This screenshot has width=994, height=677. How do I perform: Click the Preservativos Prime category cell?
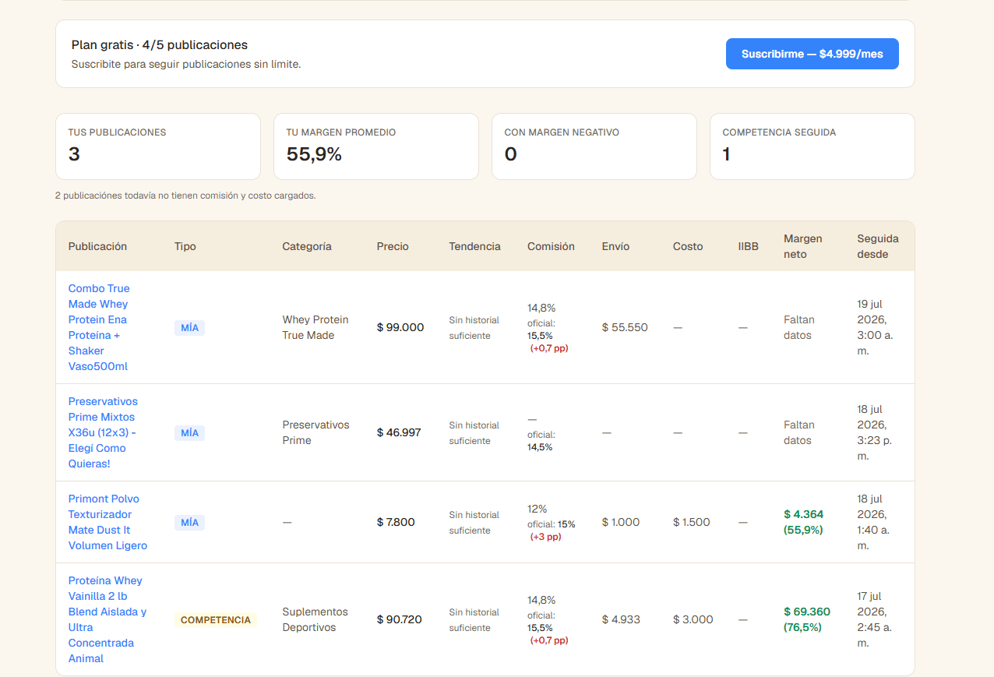[x=315, y=432]
